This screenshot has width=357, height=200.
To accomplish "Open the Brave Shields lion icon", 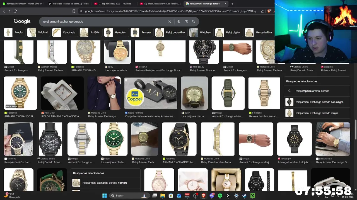I will (x=269, y=11).
